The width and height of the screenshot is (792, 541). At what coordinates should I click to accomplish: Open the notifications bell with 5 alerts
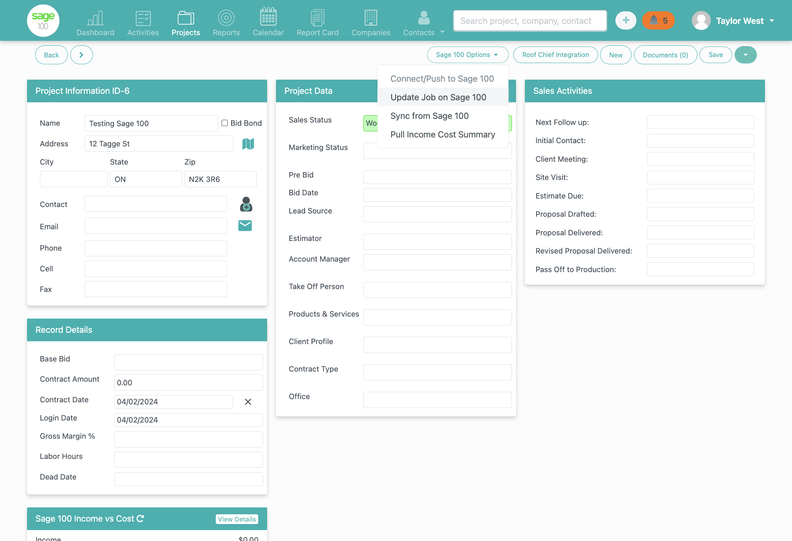pos(658,20)
